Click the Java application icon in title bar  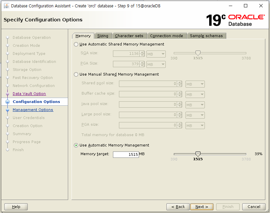pos(7,6)
